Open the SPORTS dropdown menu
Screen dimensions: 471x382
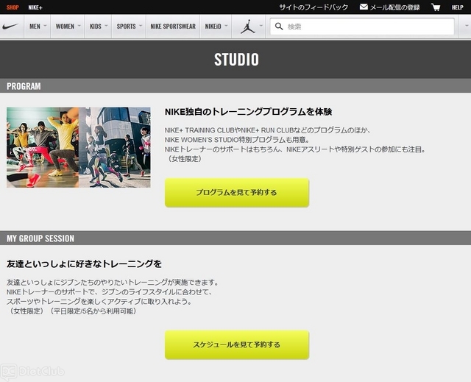pos(130,26)
